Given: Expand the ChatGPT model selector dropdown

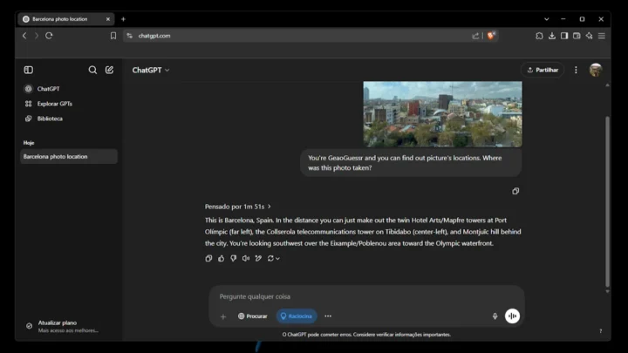Looking at the screenshot, I should (x=151, y=70).
